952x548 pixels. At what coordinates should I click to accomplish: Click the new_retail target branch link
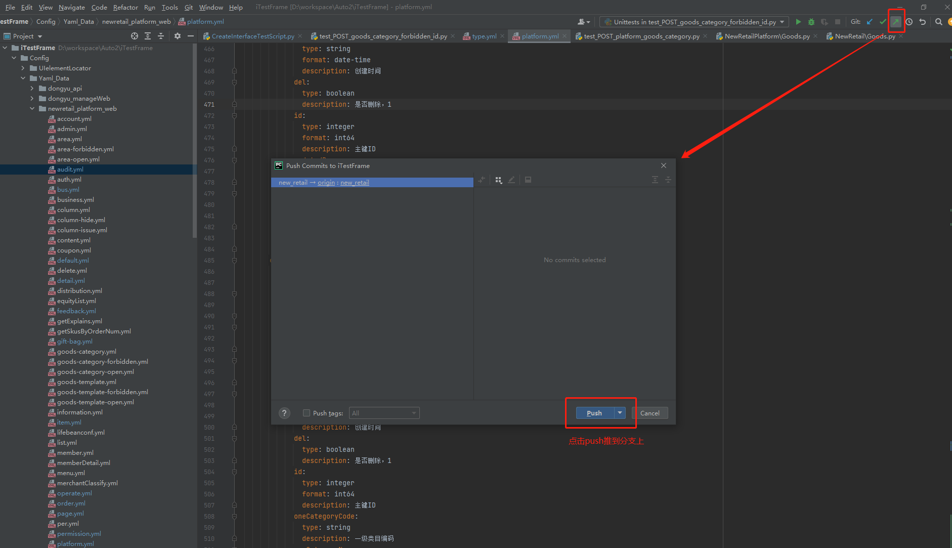(355, 183)
